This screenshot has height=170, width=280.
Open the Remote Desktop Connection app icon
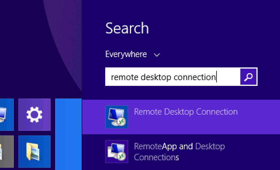117,117
